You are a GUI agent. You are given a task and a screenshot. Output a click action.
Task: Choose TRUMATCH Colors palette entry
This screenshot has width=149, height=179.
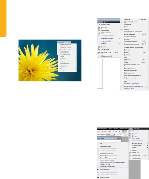point(113,164)
